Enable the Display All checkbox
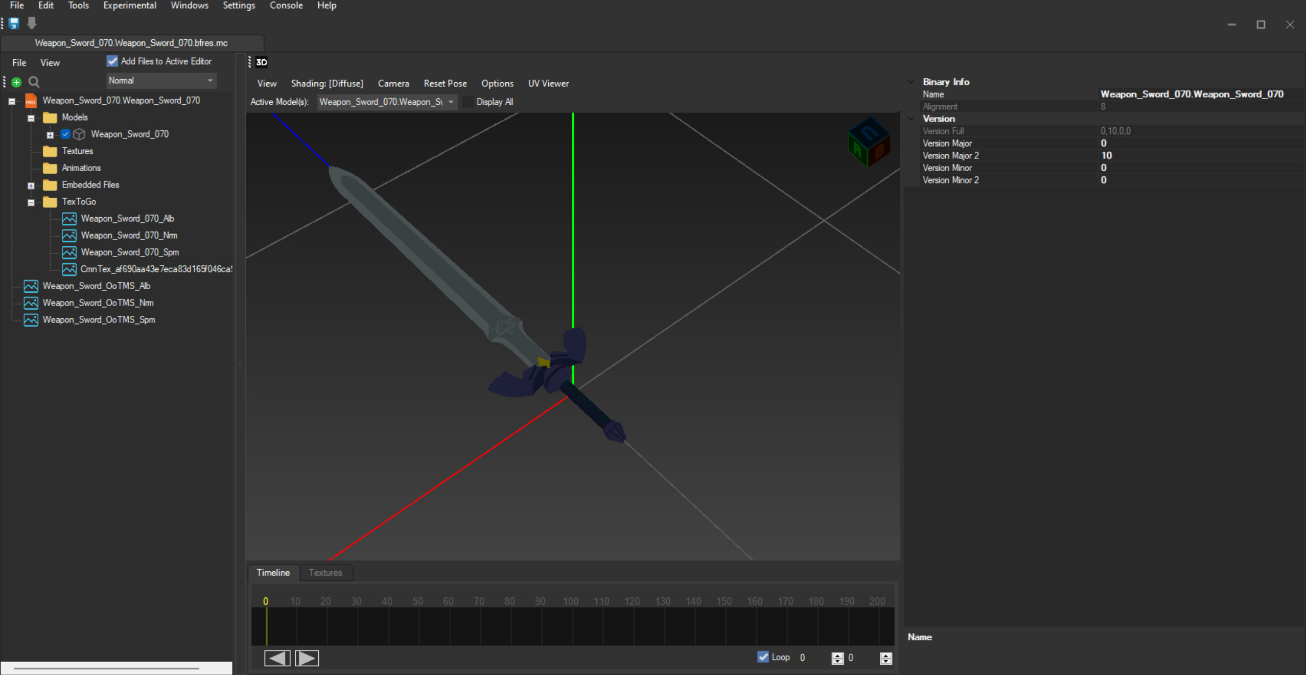The height and width of the screenshot is (675, 1306). (x=469, y=102)
